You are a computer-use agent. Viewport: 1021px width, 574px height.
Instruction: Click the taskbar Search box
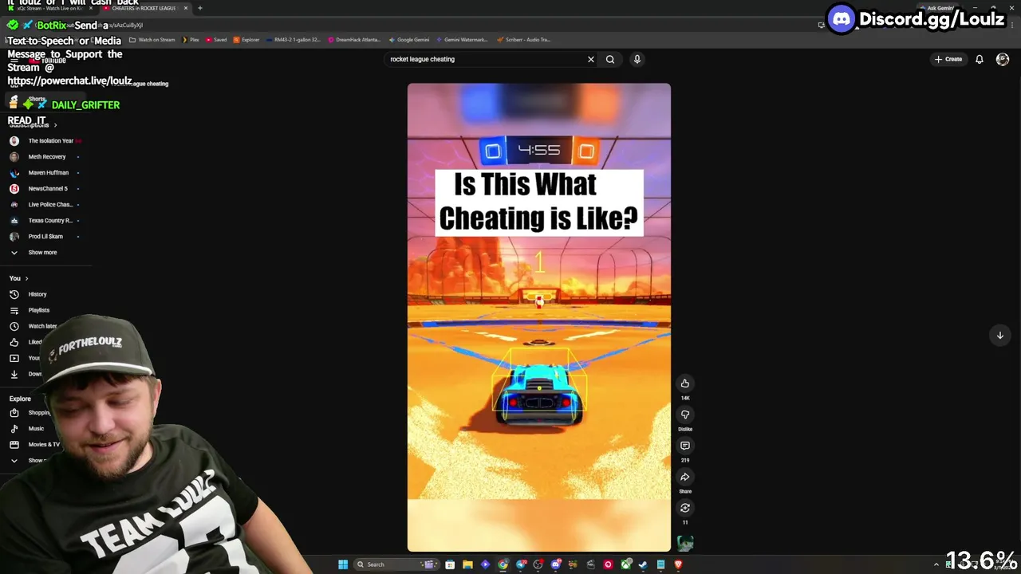[x=397, y=564]
